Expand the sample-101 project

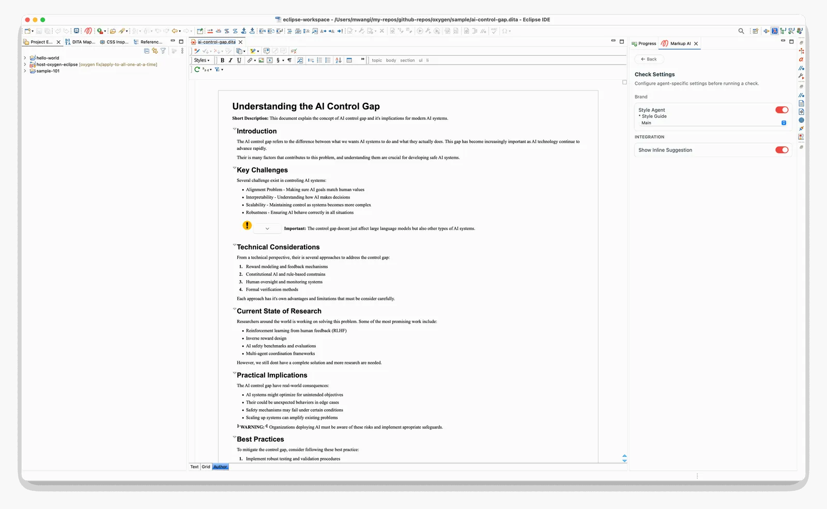[x=25, y=71]
